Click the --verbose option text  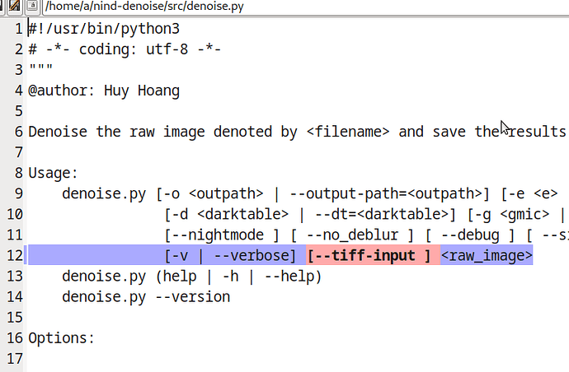[x=254, y=255]
